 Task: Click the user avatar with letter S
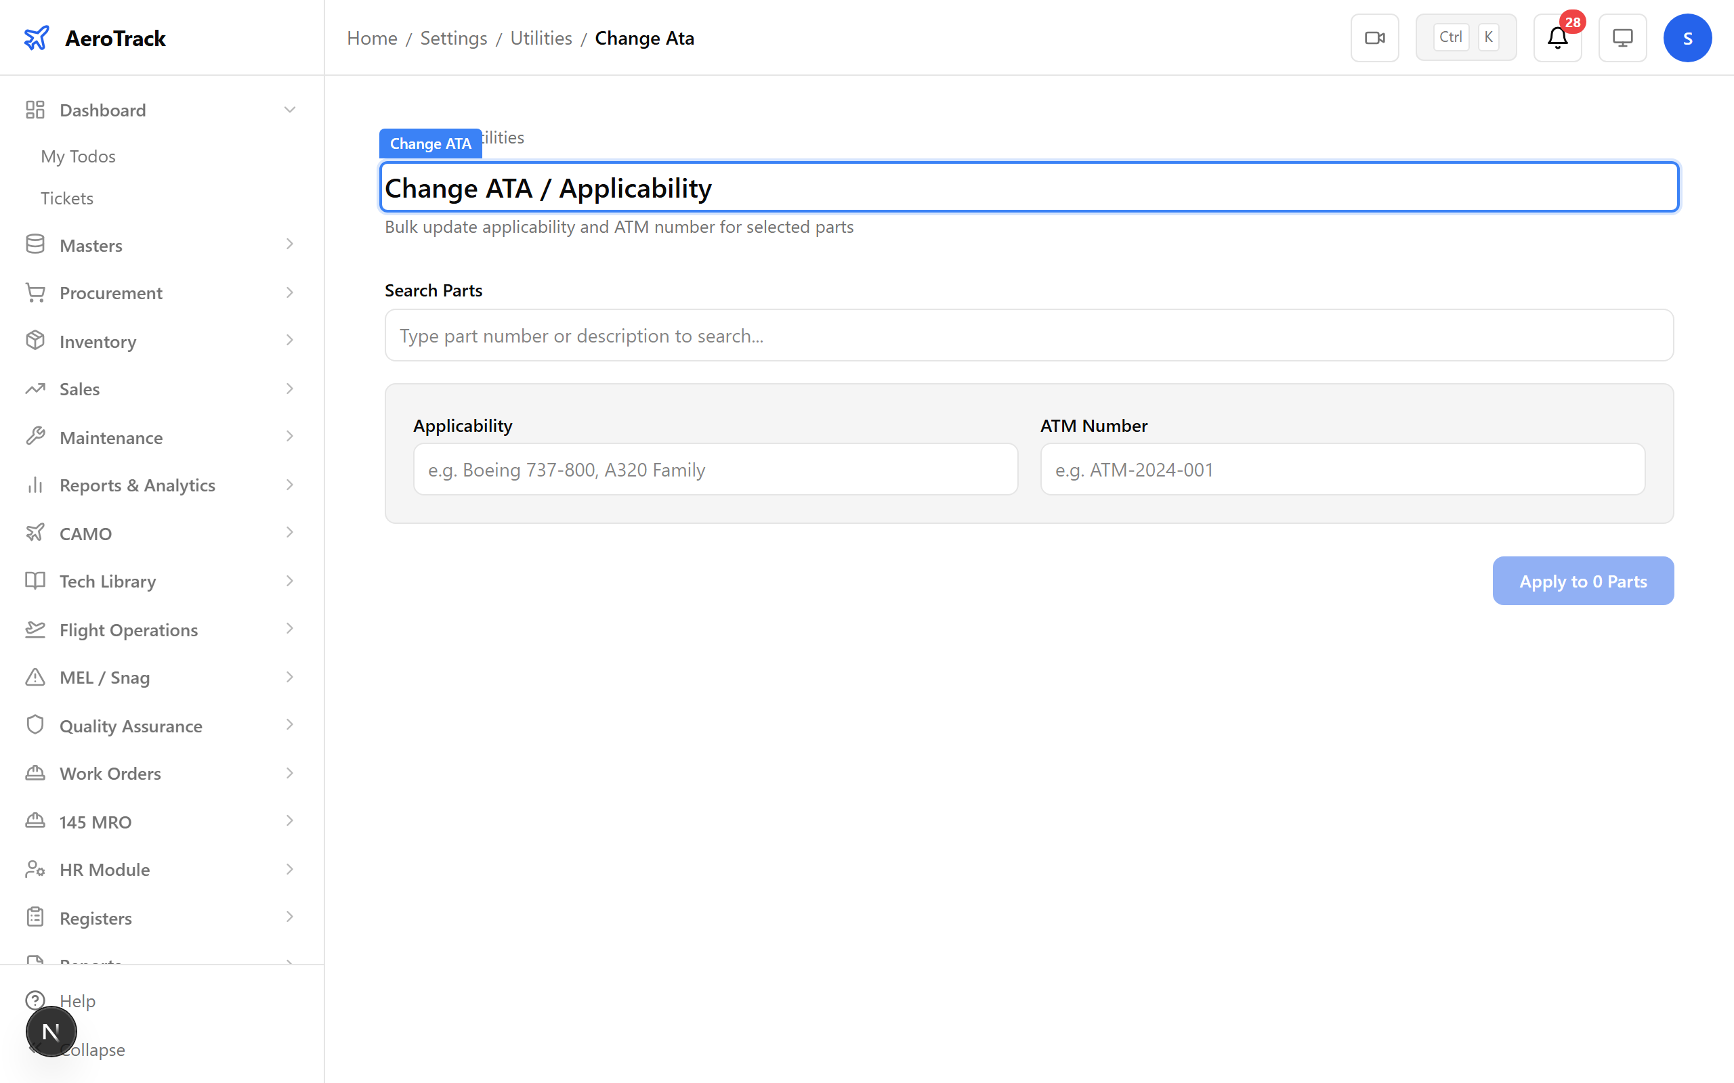pos(1687,37)
